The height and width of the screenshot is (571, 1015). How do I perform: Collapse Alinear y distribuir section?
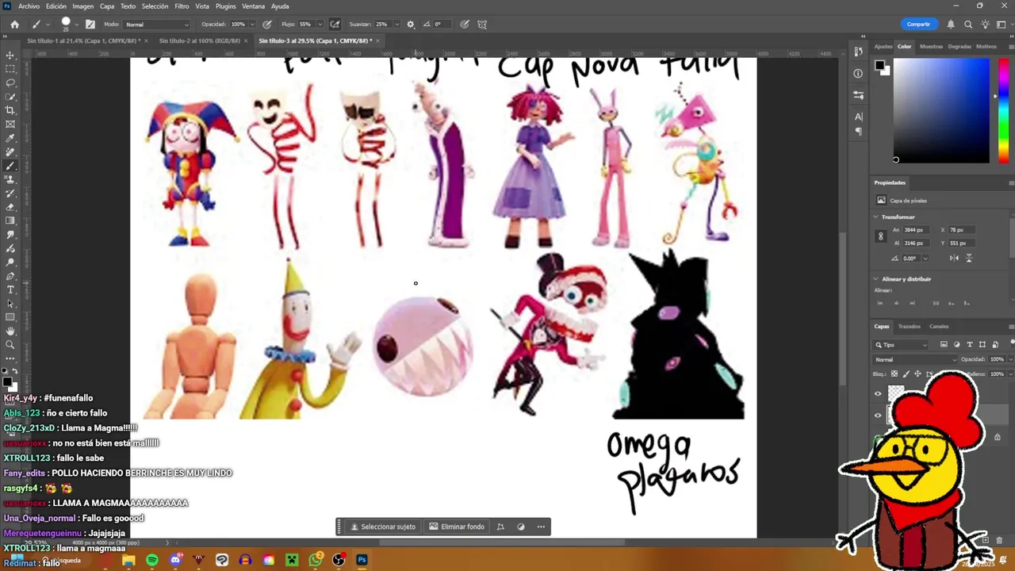point(877,279)
